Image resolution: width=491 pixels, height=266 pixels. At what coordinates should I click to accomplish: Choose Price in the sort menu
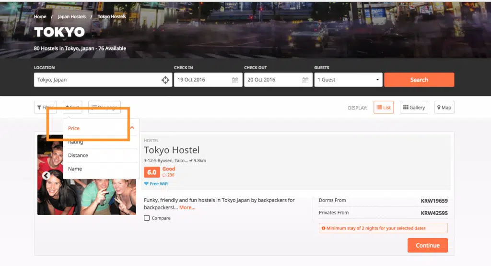tap(74, 129)
